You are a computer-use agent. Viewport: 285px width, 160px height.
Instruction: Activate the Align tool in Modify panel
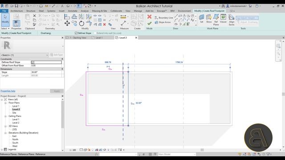[x=67, y=17]
